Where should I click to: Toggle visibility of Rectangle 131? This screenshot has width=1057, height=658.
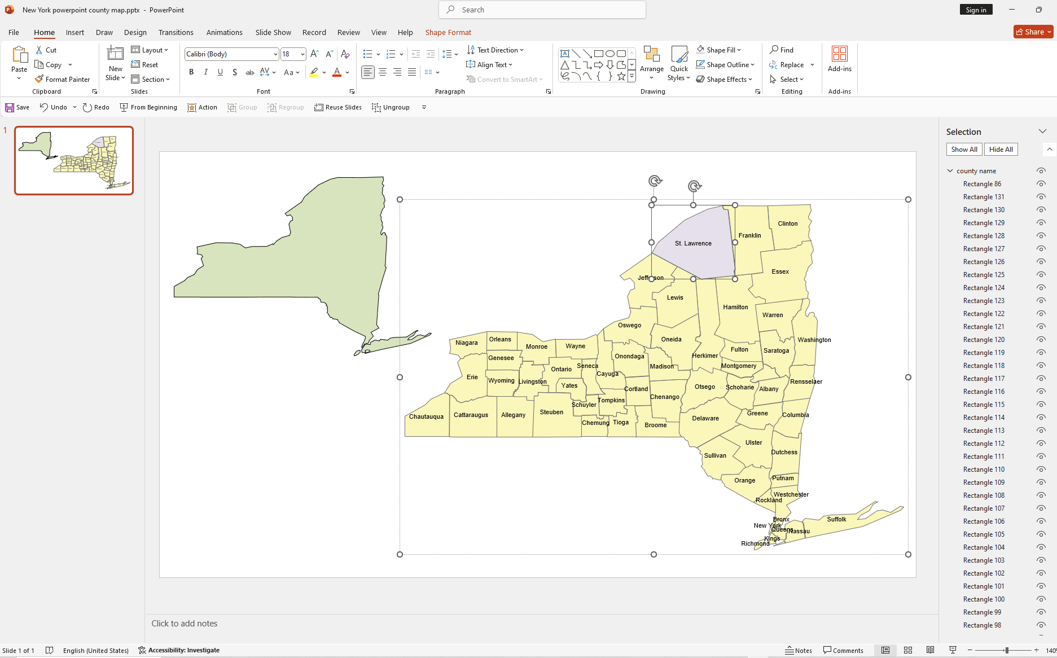click(1041, 197)
